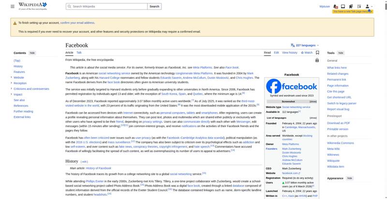Jump to External links in Contents

22,117
